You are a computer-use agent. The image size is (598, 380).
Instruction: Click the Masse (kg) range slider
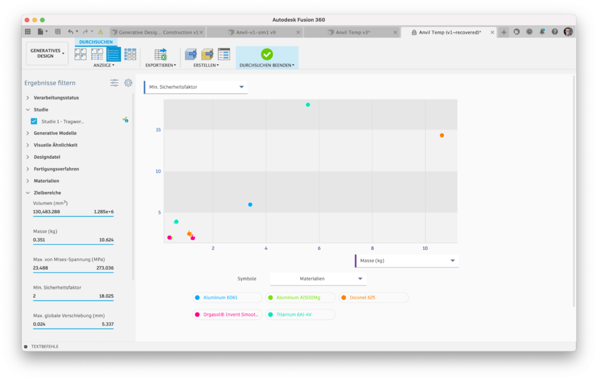point(73,245)
